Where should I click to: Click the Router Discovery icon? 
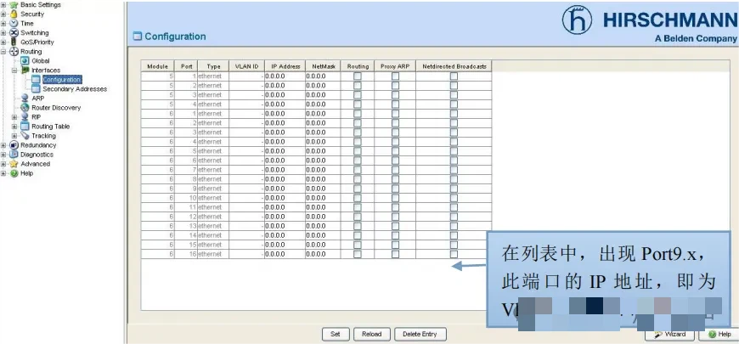coord(25,108)
